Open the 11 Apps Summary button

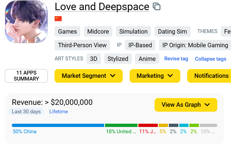click(x=26, y=76)
